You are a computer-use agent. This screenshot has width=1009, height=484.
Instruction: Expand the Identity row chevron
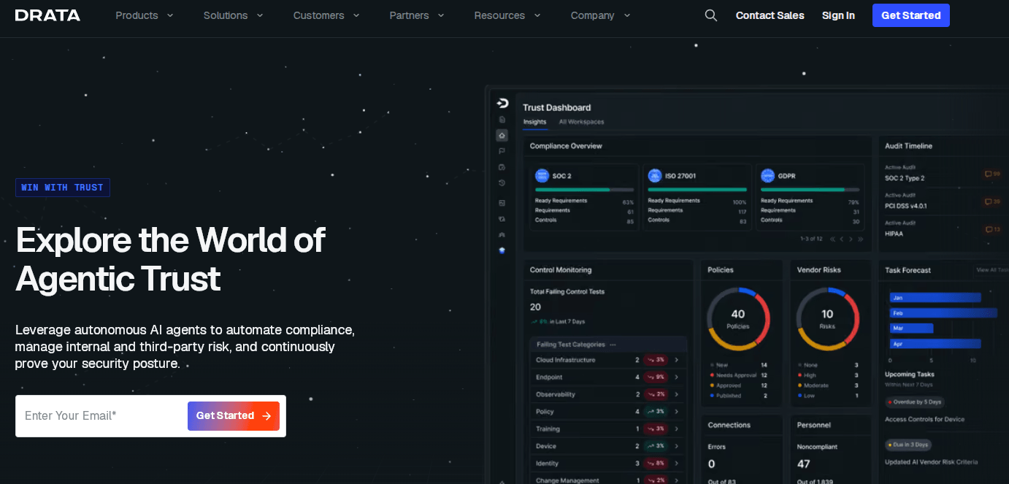pyautogui.click(x=677, y=464)
